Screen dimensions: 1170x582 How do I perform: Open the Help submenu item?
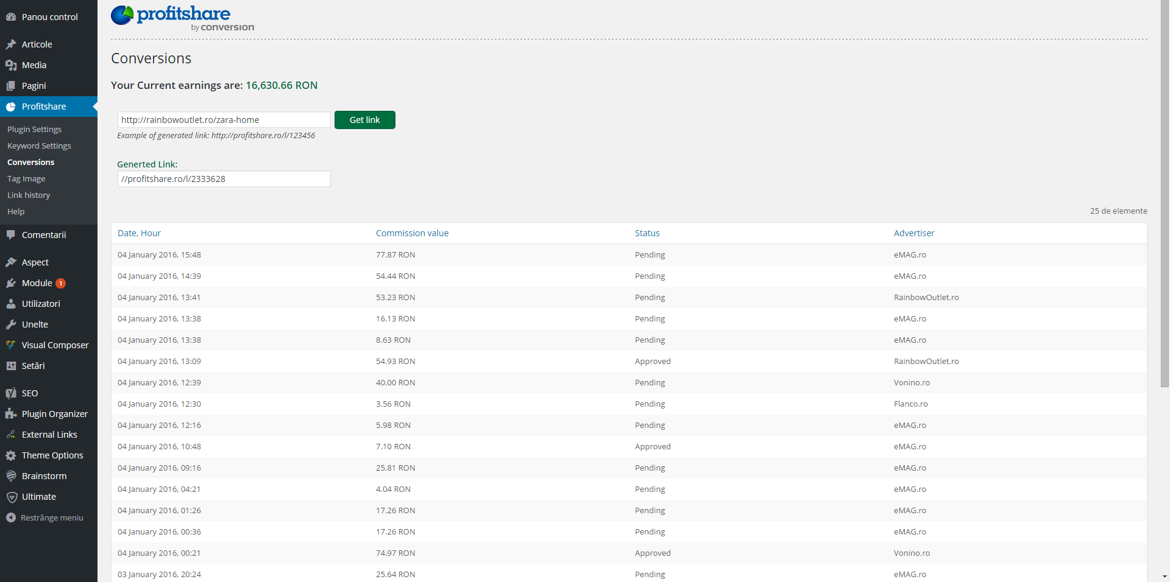16,211
